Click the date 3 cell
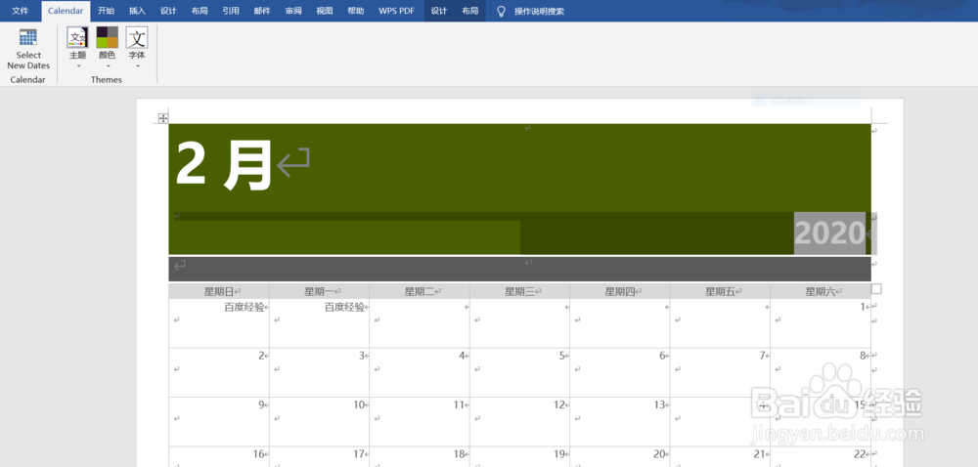This screenshot has width=978, height=467. point(320,372)
